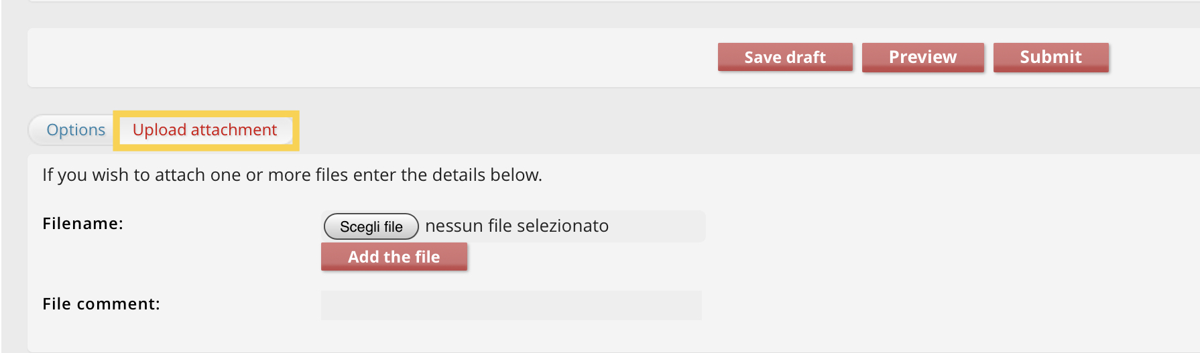1200x353 pixels.
Task: Open file chooser via Scegli file
Action: tap(371, 226)
